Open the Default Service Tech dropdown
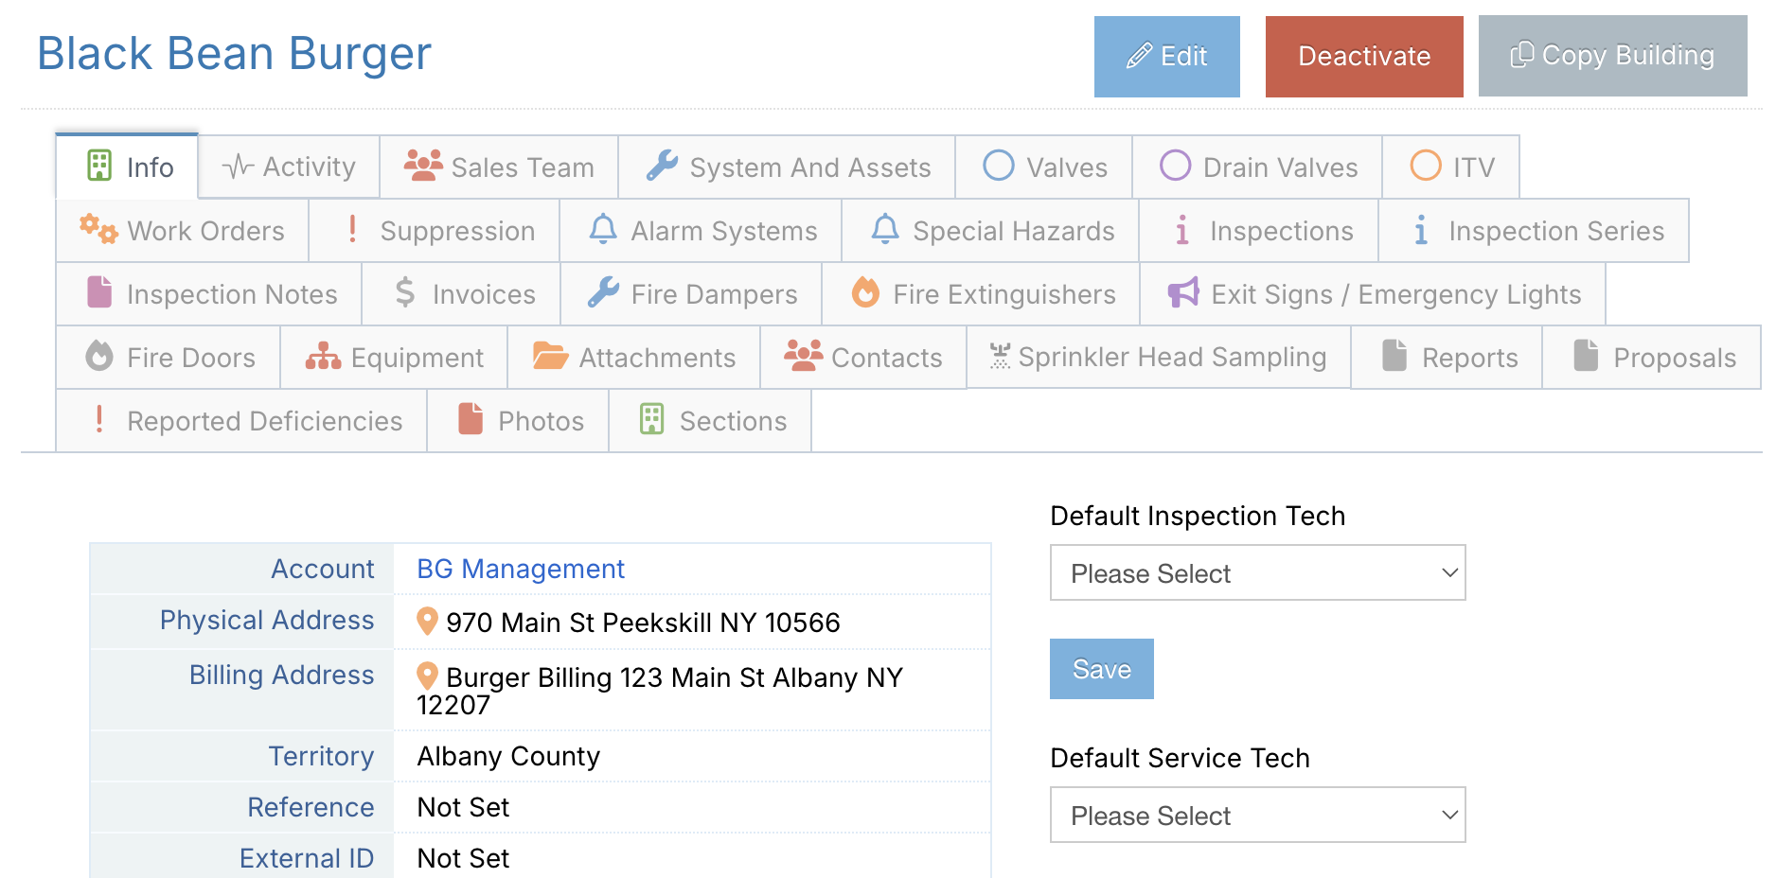Screen dimensions: 1776x878 tap(1257, 815)
